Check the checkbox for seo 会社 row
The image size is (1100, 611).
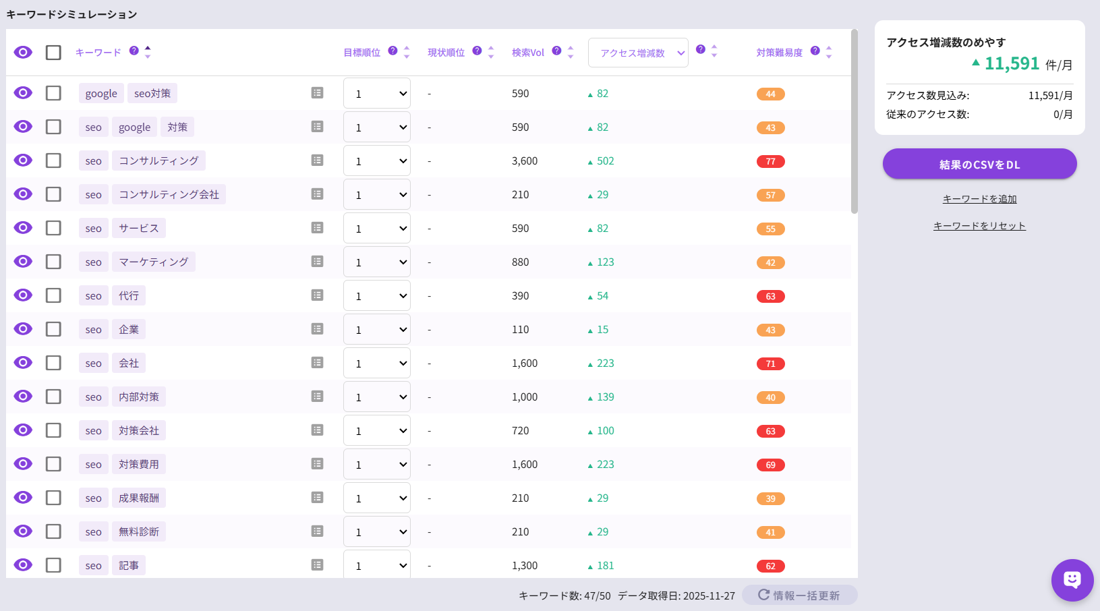point(53,362)
